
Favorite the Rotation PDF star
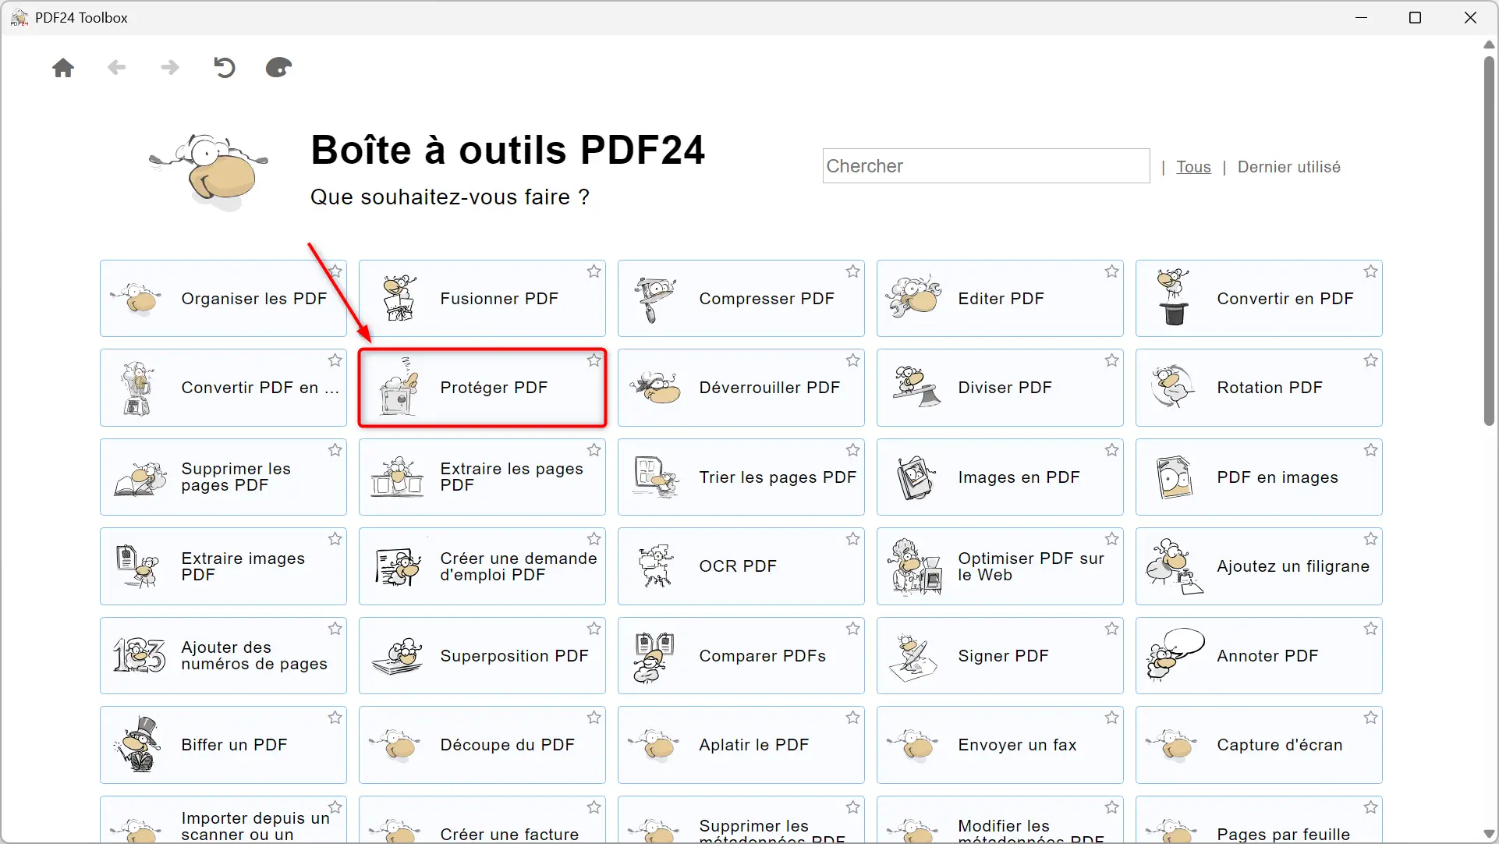[x=1371, y=360]
